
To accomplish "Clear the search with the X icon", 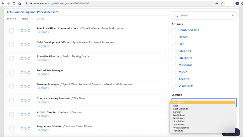I will (232, 15).
